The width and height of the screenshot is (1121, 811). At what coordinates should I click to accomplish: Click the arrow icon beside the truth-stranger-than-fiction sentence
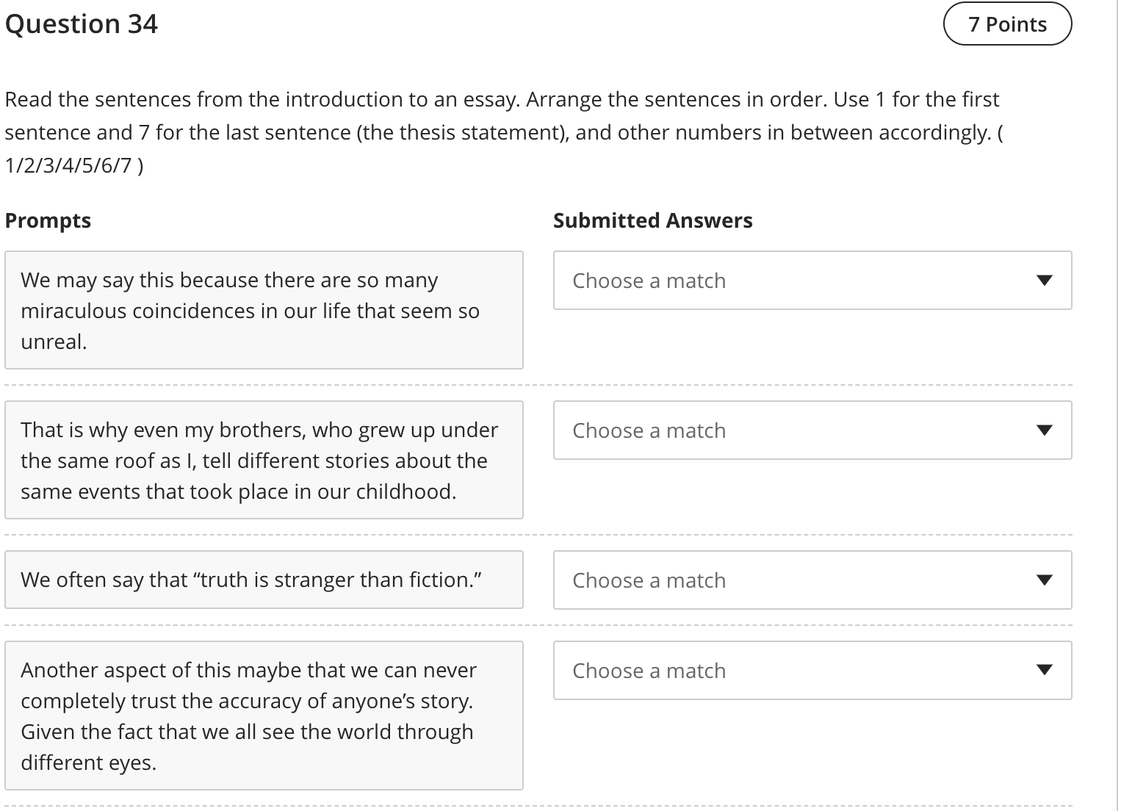click(x=1043, y=580)
